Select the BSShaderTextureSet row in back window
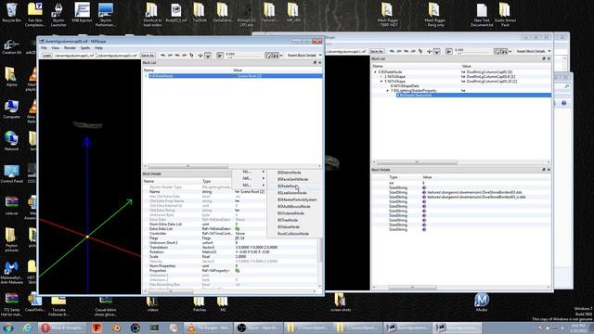 (x=473, y=95)
